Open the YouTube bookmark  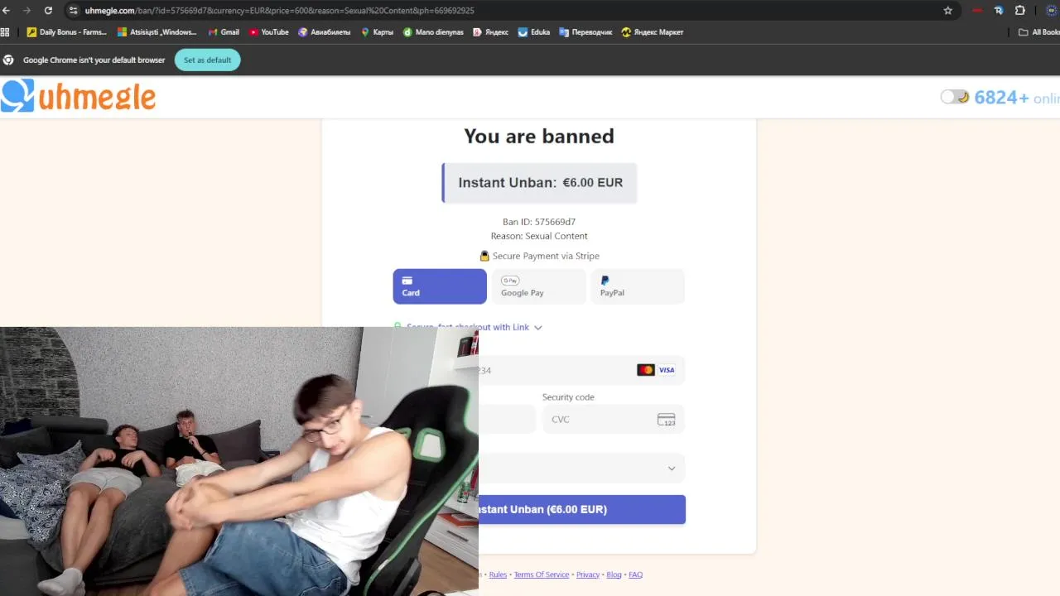pos(269,32)
